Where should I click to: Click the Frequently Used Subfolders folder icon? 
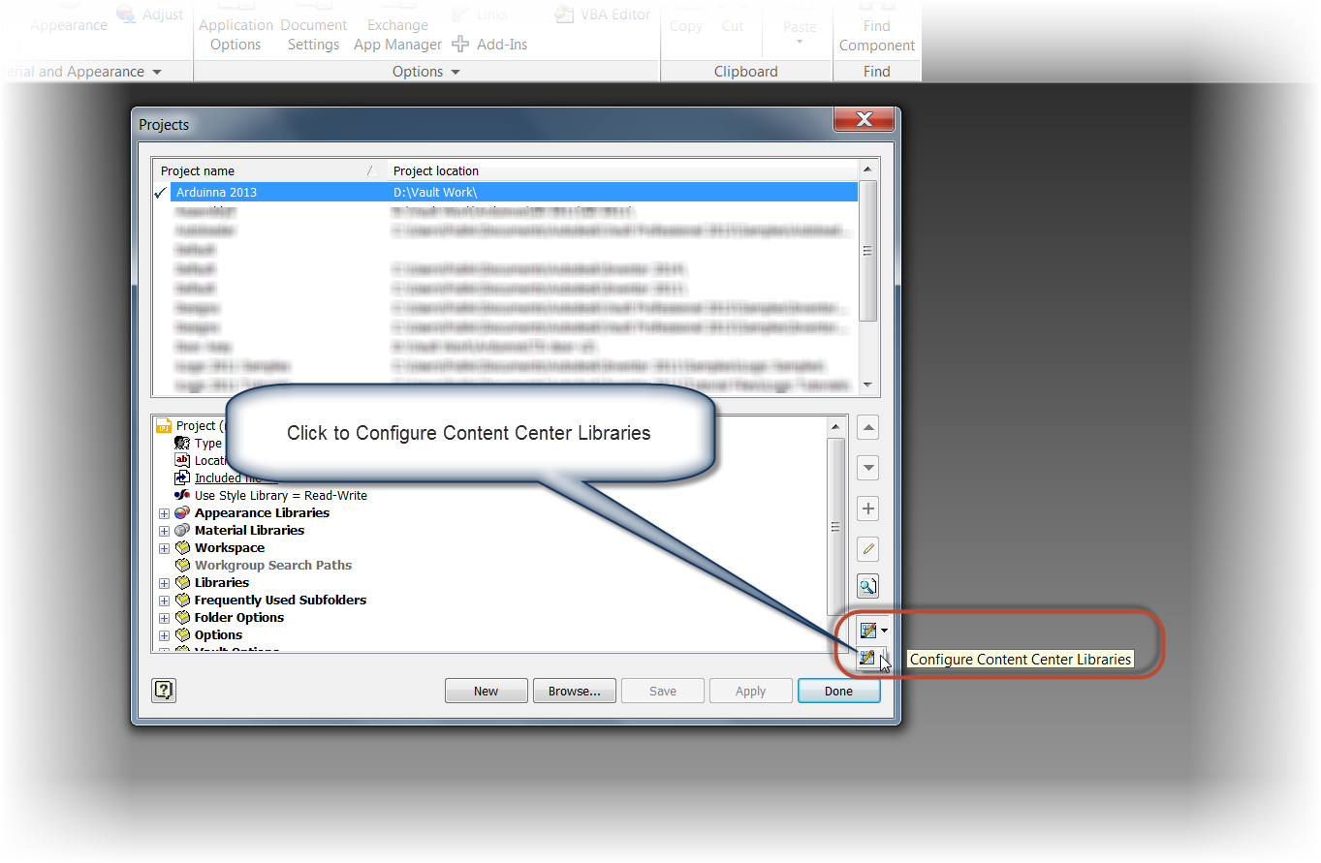(182, 601)
